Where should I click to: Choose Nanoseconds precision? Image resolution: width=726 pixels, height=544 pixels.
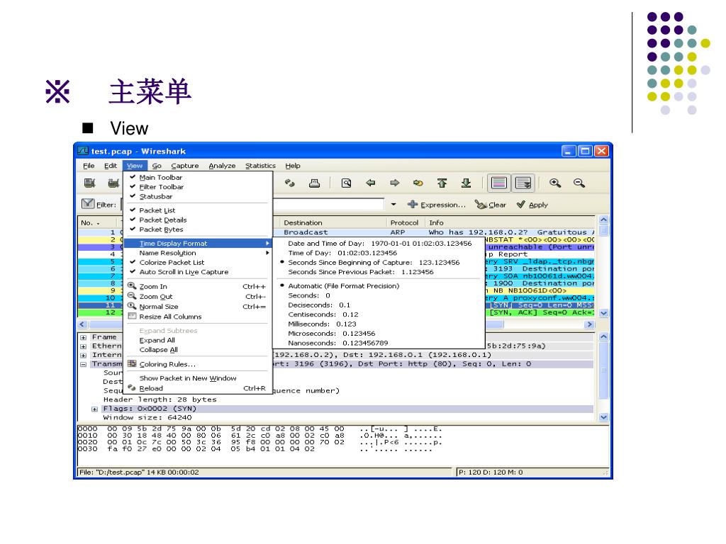click(x=338, y=343)
